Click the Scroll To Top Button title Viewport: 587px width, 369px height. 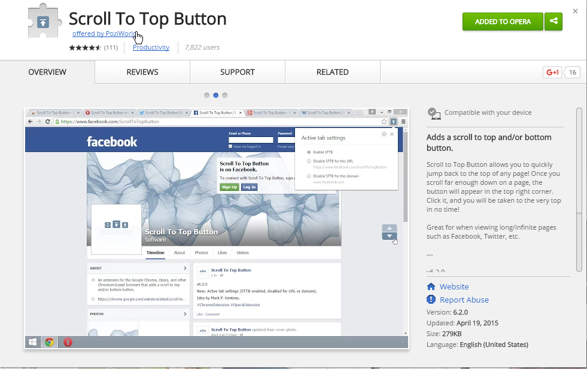click(x=148, y=19)
